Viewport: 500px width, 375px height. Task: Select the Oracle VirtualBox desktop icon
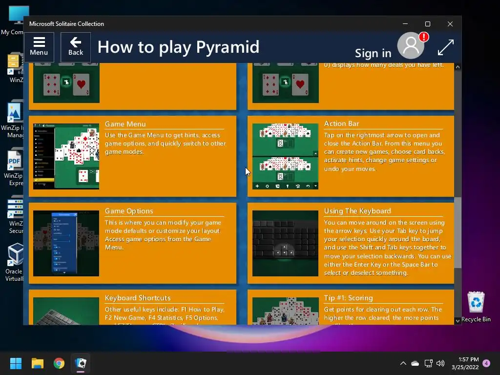pos(14,262)
